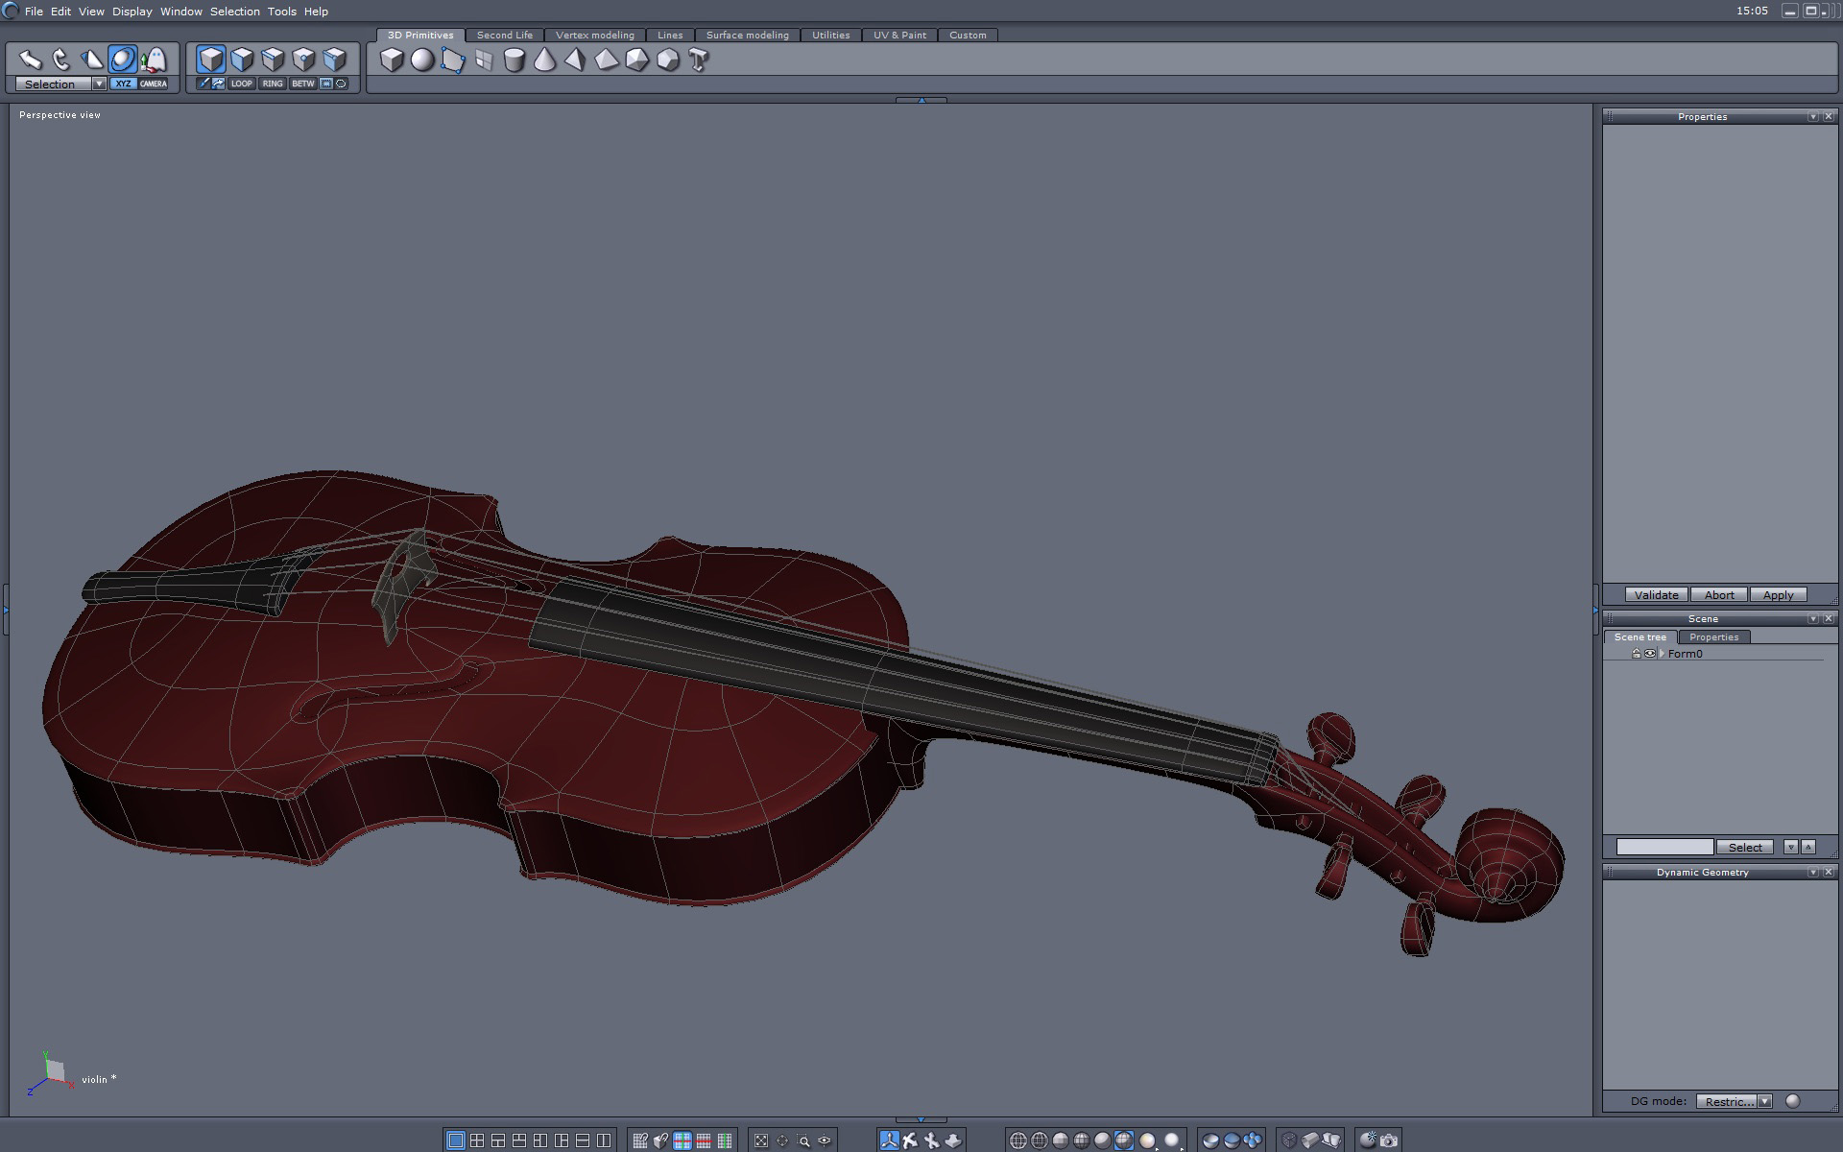Select the edge selection mode cube

pos(273,60)
